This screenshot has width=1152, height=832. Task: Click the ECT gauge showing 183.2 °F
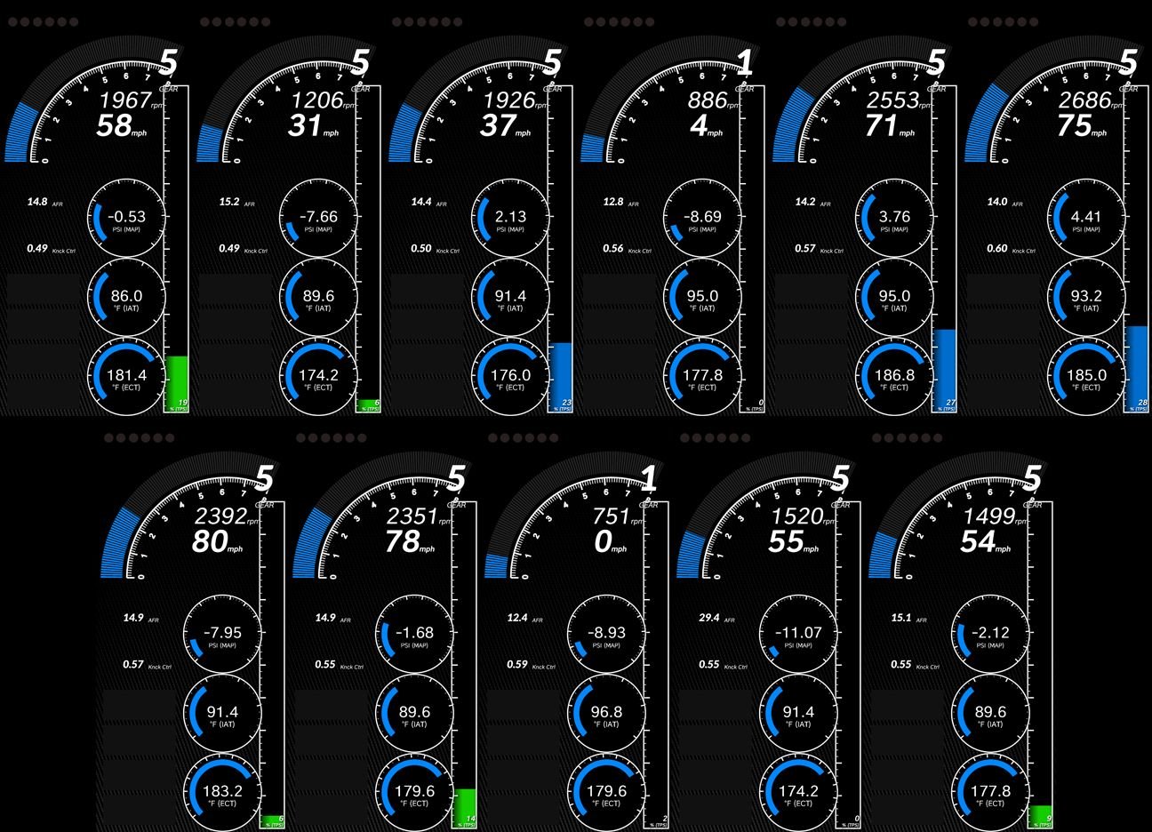coord(222,793)
